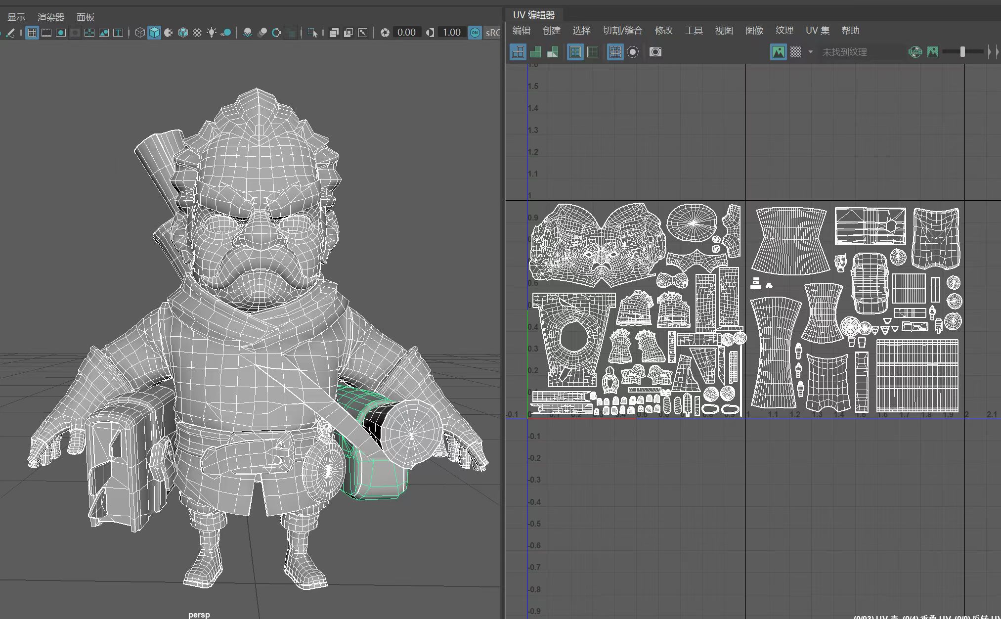
Task: Toggle the color management ON button
Action: click(475, 33)
